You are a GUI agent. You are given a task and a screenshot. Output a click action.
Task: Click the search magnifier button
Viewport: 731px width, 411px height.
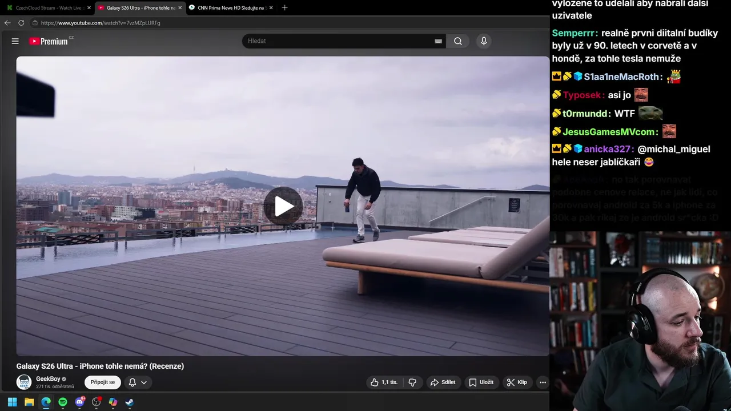[458, 41]
